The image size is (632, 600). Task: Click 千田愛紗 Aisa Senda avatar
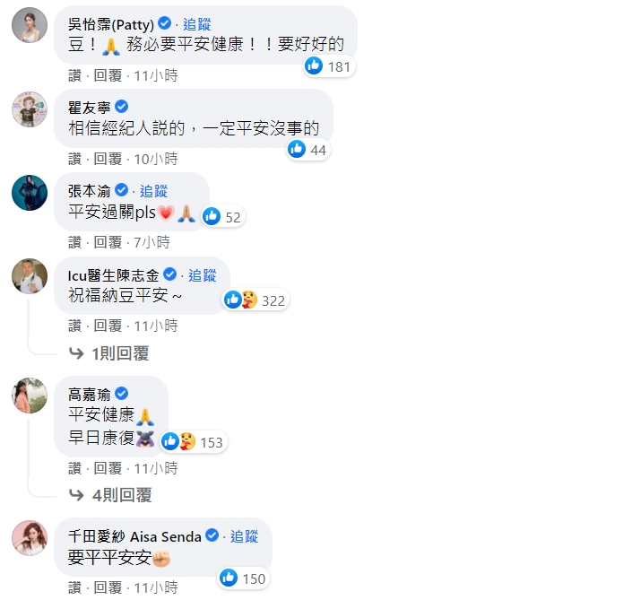(30, 537)
